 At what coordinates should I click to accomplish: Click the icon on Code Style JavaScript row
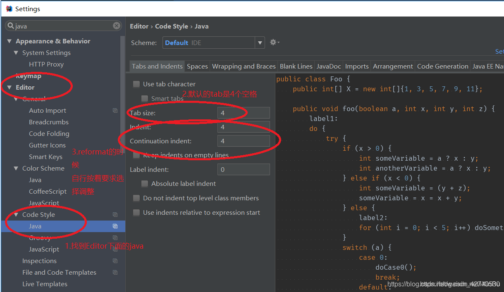[x=115, y=249]
